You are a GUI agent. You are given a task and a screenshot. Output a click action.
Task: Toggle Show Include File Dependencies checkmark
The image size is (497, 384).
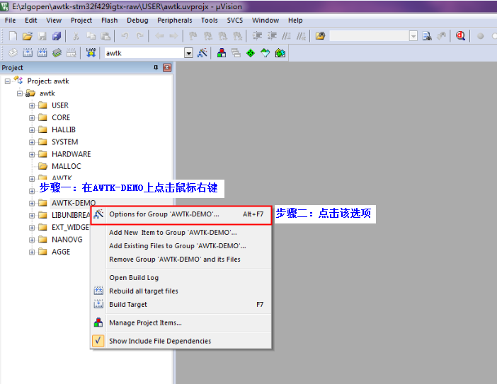click(x=98, y=341)
